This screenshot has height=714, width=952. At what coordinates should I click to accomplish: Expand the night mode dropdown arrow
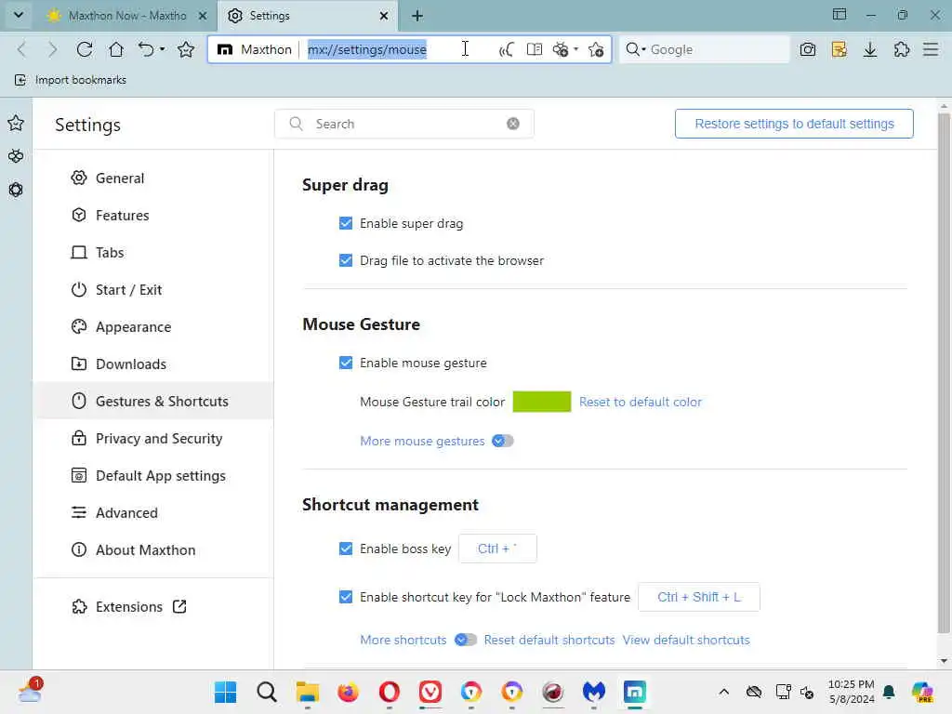click(x=575, y=49)
